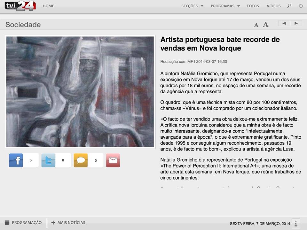Click the refresh icon in header

[301, 6]
